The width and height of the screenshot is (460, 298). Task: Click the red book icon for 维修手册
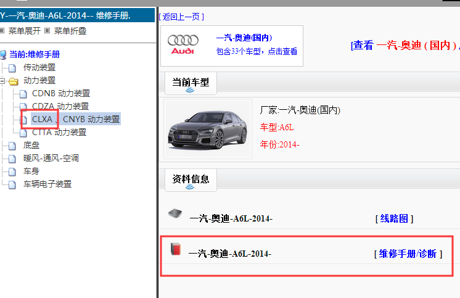coord(176,249)
